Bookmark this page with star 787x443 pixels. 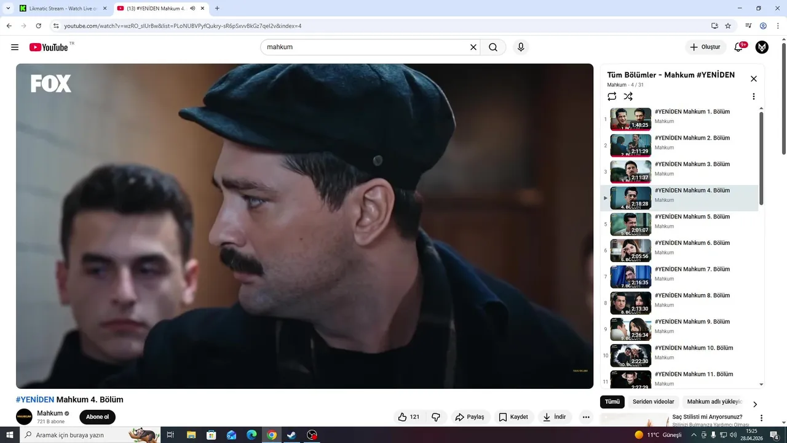click(x=728, y=26)
